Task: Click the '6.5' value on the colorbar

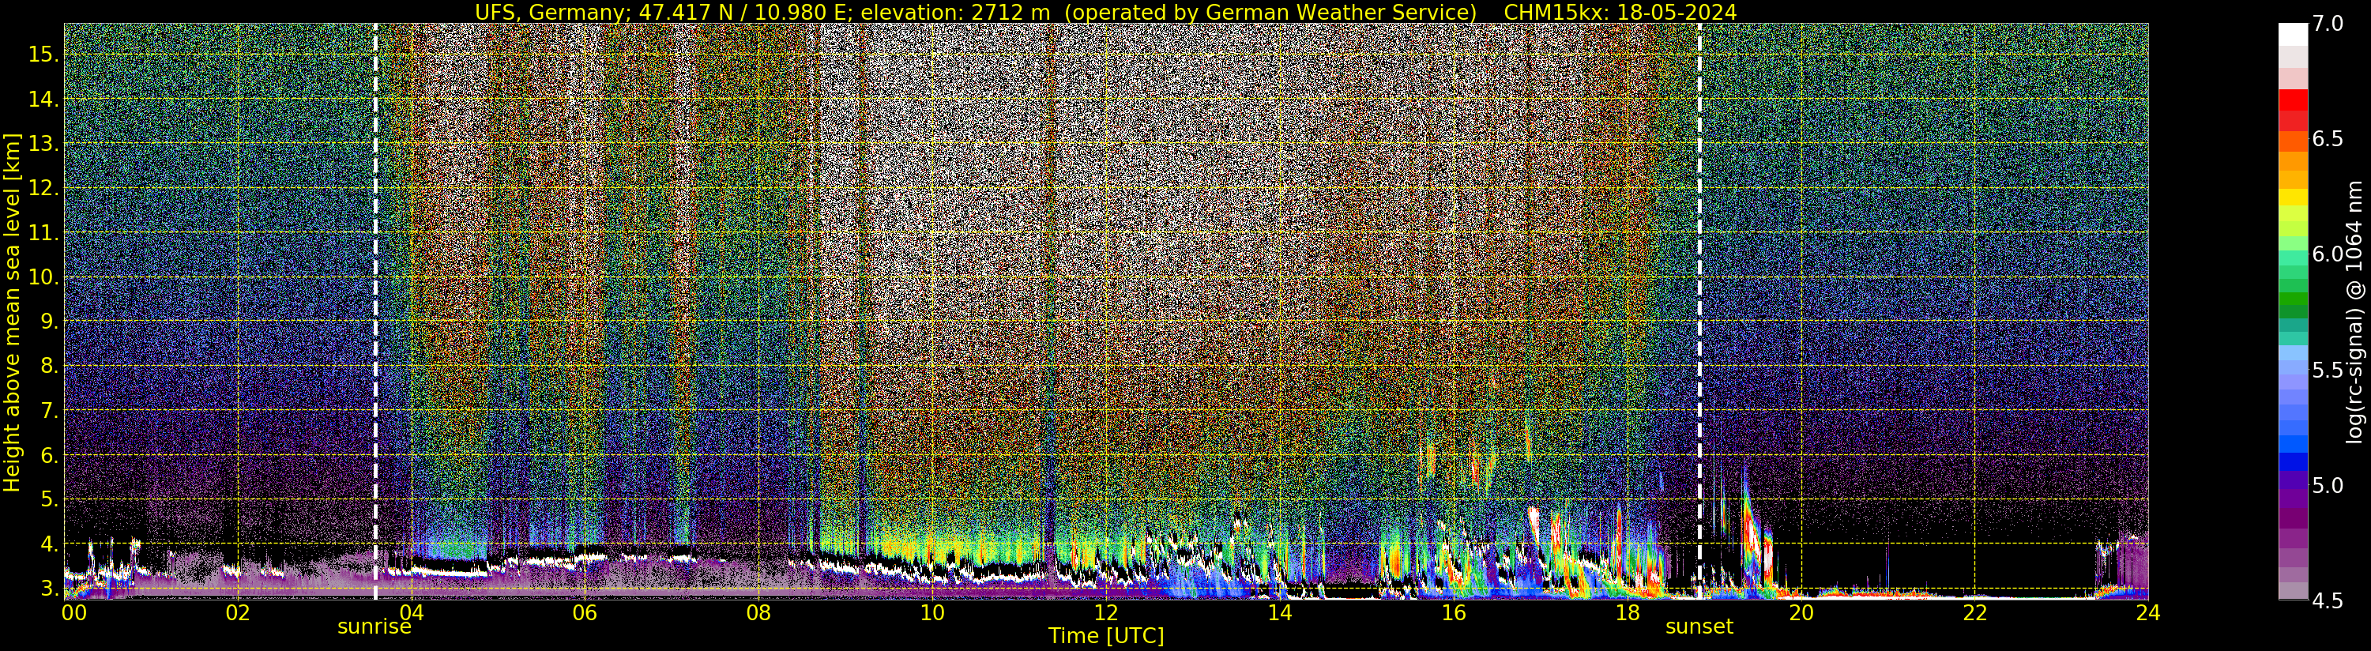Action: click(x=2328, y=139)
